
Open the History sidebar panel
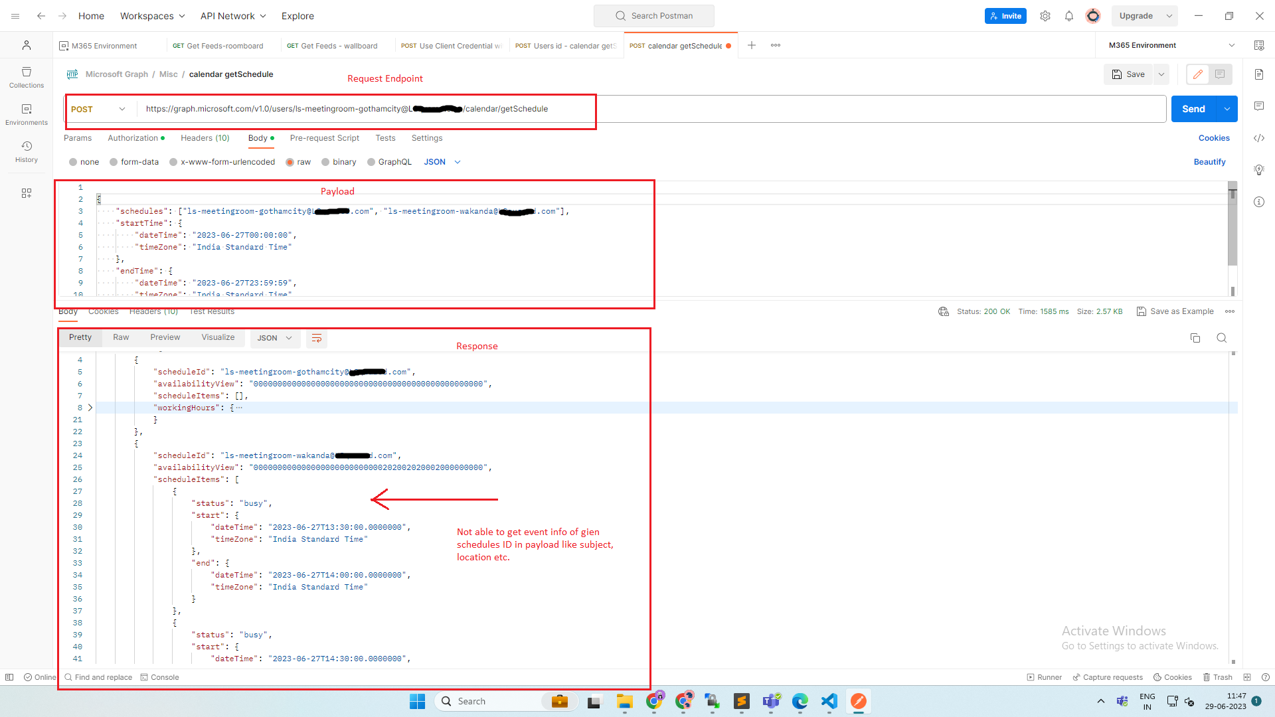tap(27, 151)
